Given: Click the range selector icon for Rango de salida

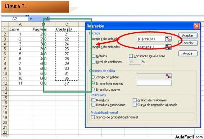Looking at the screenshot, I should point(168,76).
